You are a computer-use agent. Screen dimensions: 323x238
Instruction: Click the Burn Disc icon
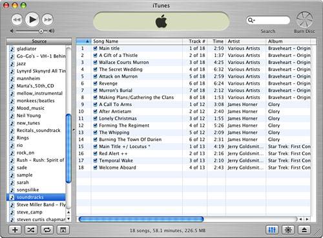coord(304,19)
